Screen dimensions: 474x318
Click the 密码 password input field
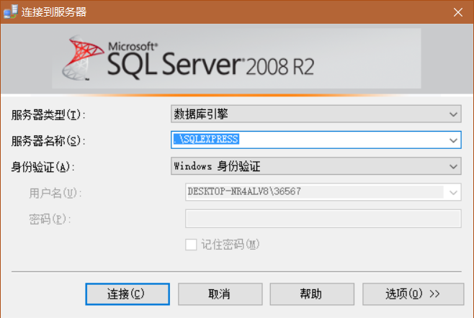[x=323, y=218]
